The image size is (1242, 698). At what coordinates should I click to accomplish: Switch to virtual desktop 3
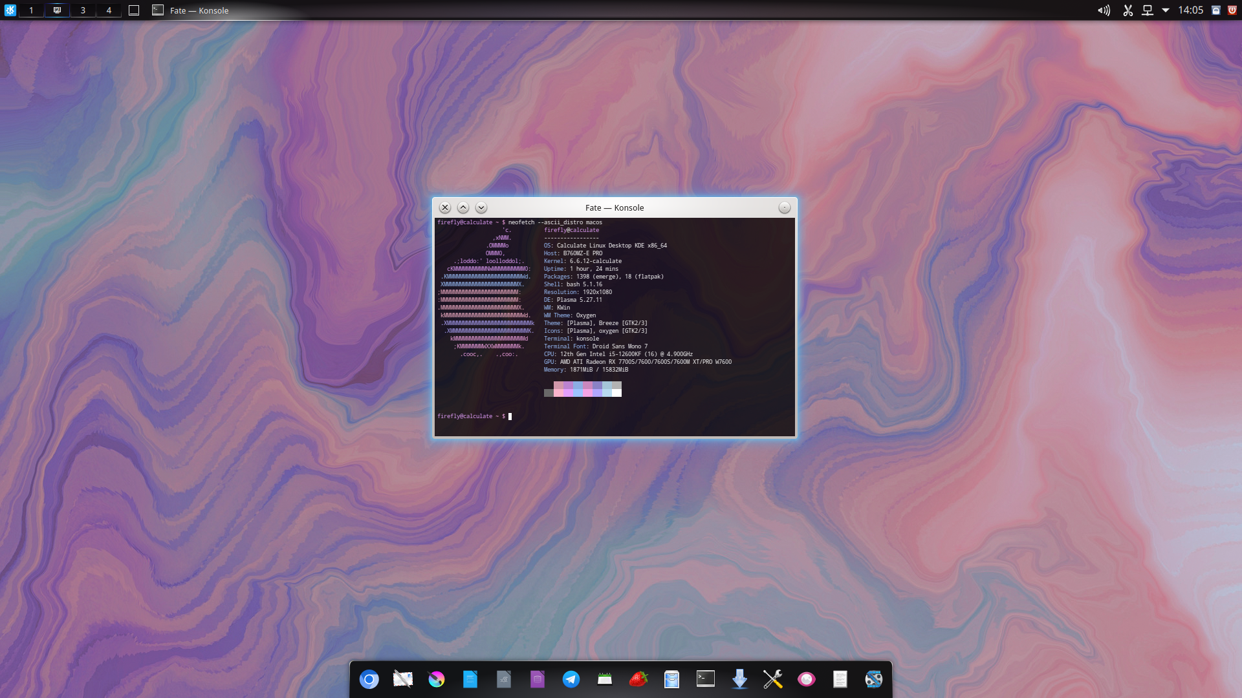click(x=83, y=10)
